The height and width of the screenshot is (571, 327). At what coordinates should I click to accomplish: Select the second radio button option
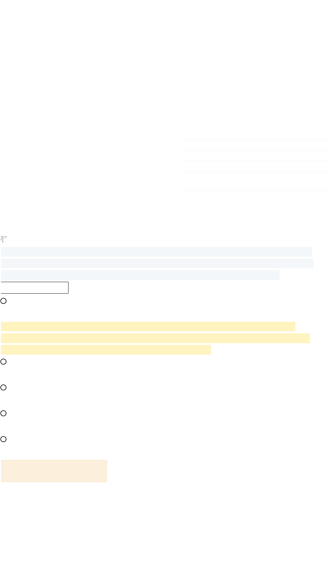click(3, 362)
